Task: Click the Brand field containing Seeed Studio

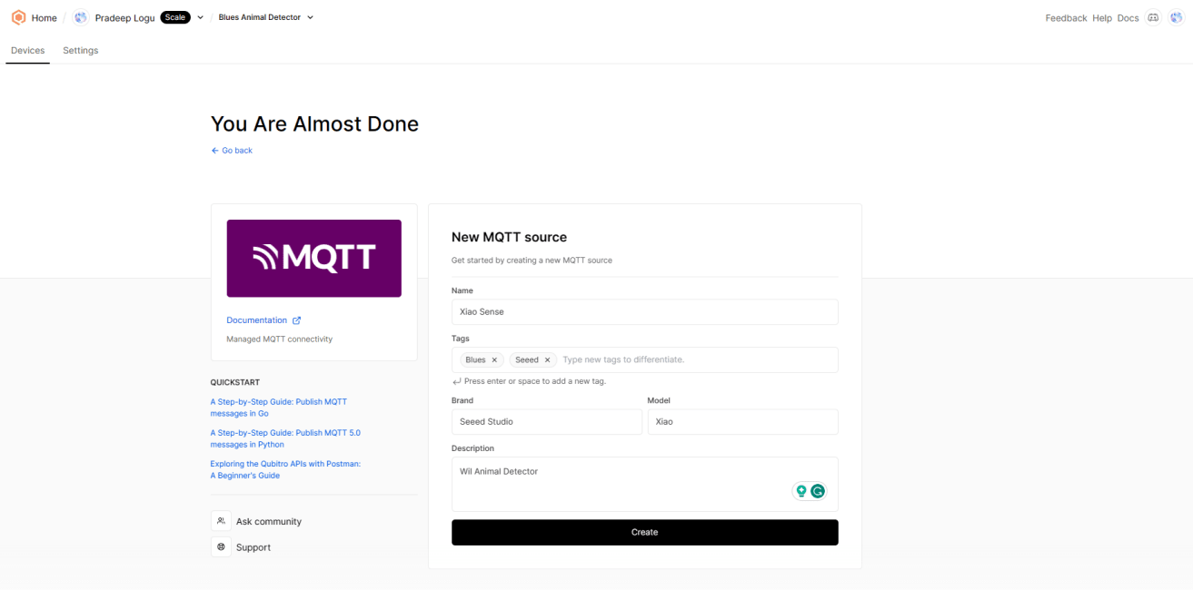Action: click(547, 422)
